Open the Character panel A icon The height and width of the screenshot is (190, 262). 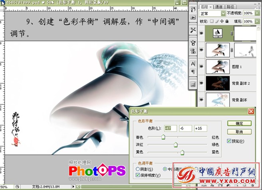[193, 64]
